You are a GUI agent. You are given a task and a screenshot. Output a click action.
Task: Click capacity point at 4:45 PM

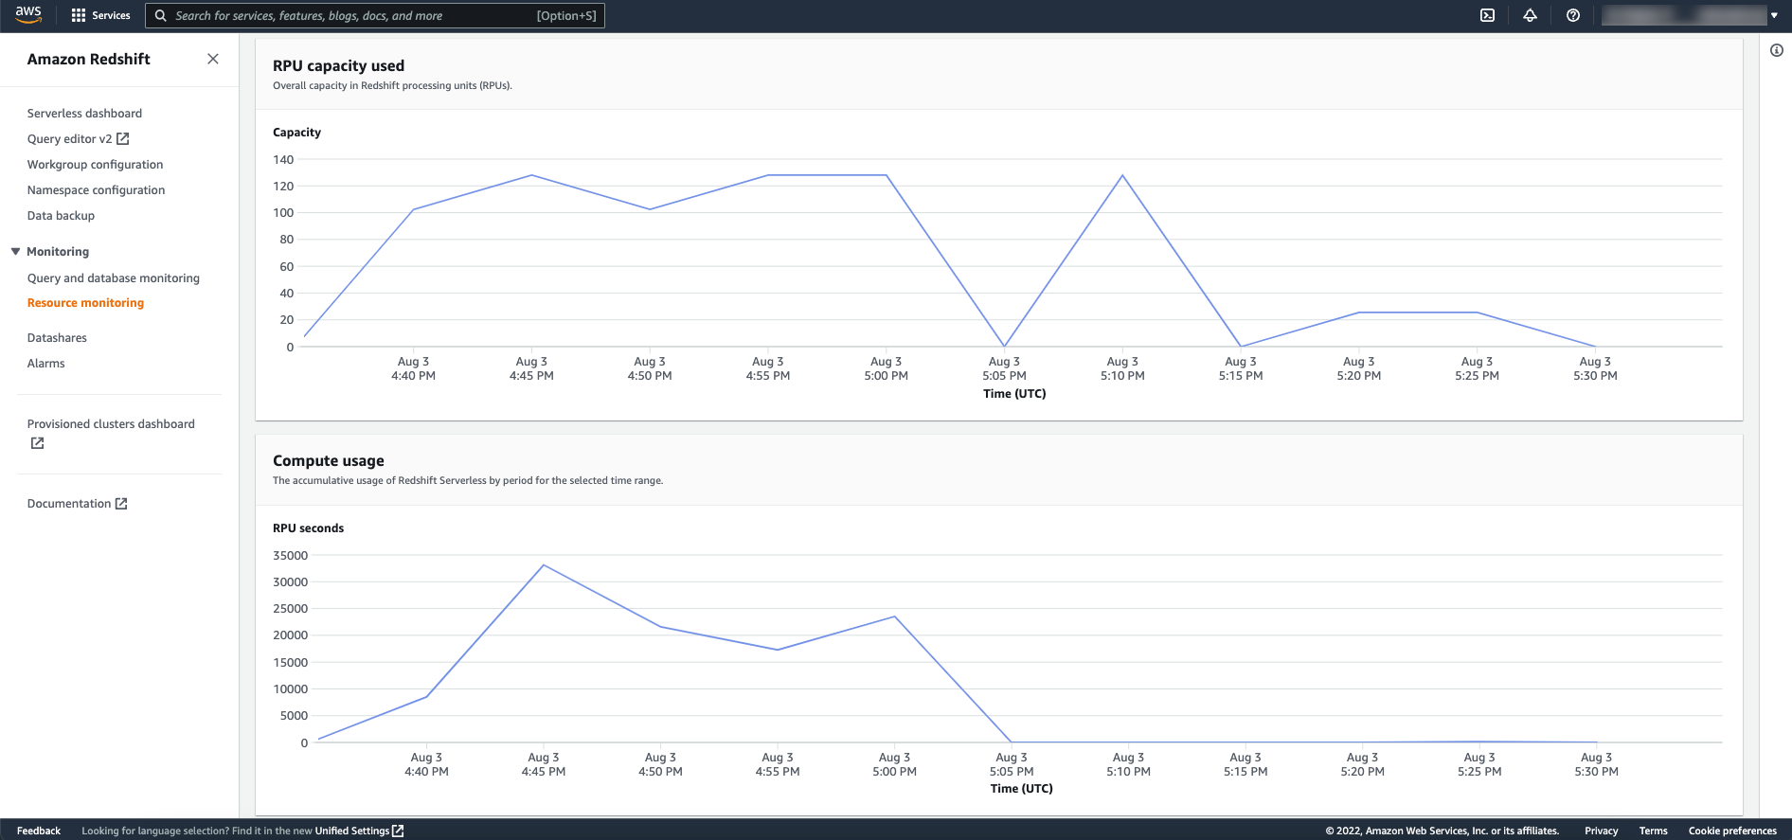point(531,175)
